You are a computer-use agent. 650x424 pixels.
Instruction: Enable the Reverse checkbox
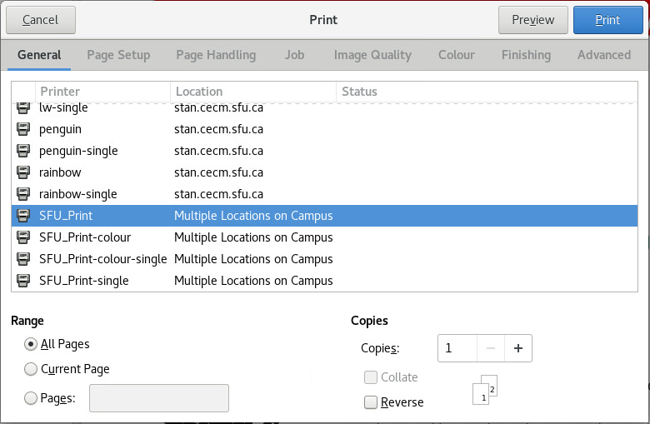coord(371,402)
